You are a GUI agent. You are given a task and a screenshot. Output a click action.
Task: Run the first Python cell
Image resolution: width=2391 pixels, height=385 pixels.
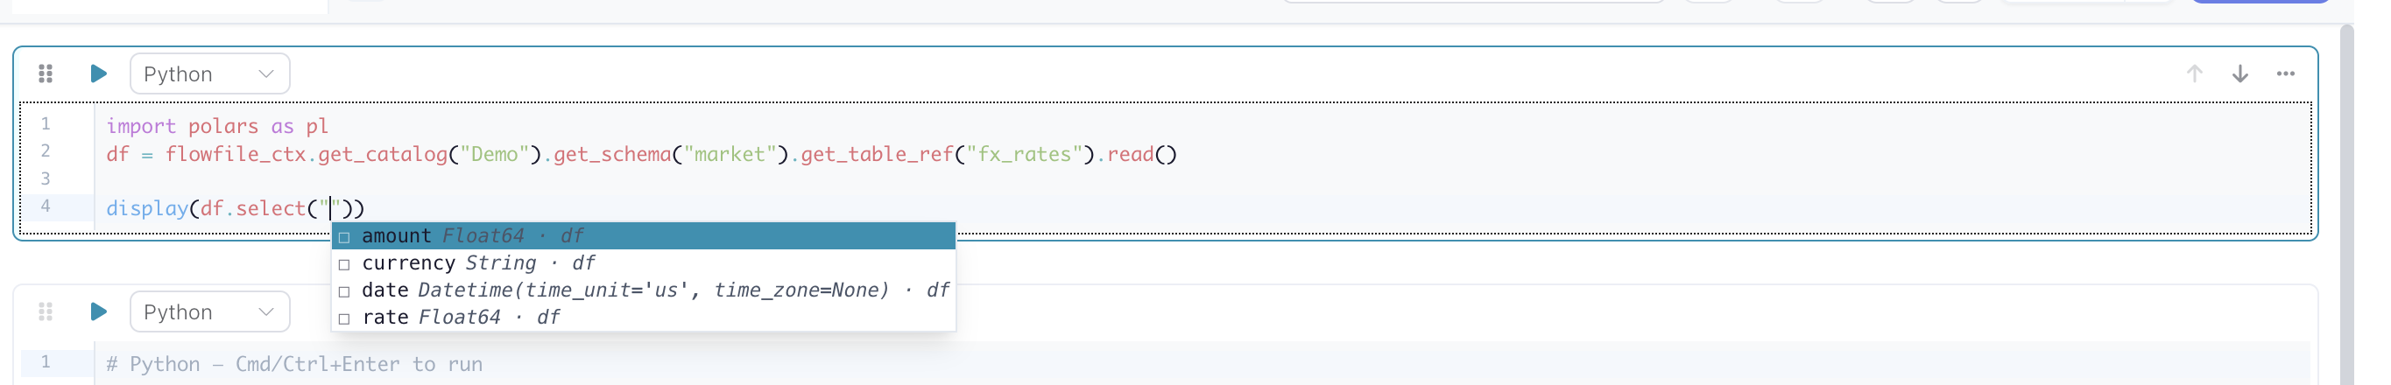(97, 73)
